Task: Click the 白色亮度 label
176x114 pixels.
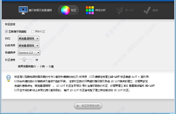Action: click(10, 45)
